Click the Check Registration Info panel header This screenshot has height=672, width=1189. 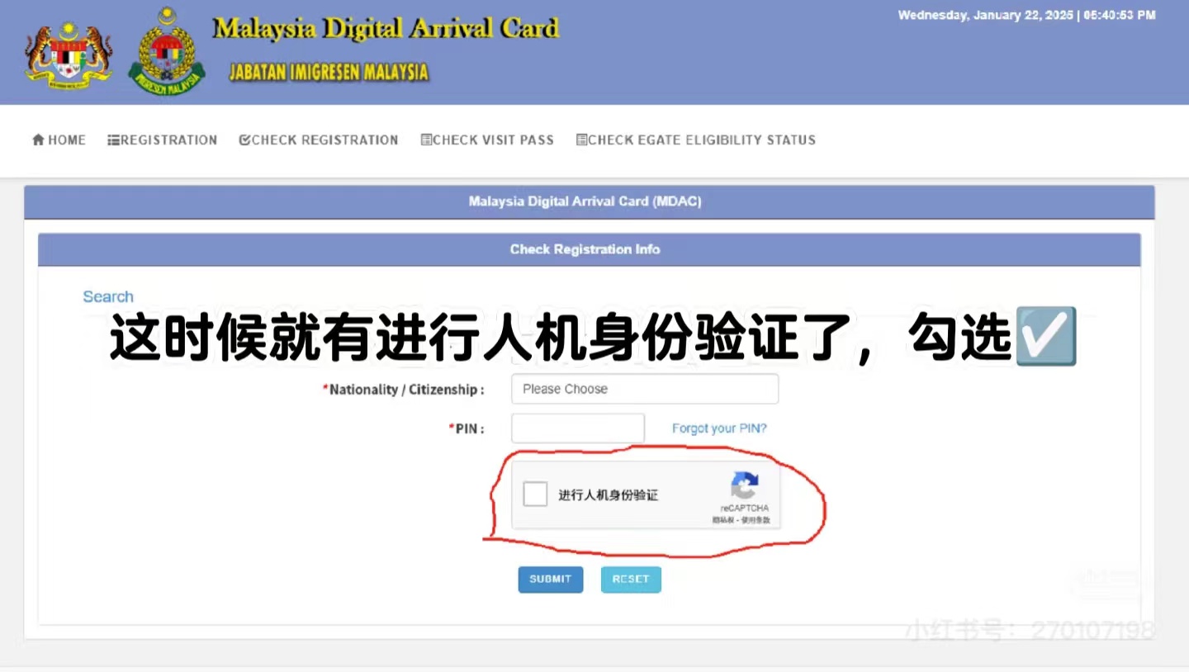585,249
